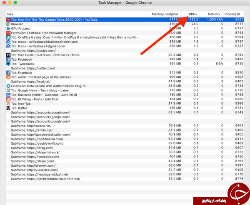Select Subframe: https://doubleverify.com/ row
The image size is (250, 205).
point(125,143)
